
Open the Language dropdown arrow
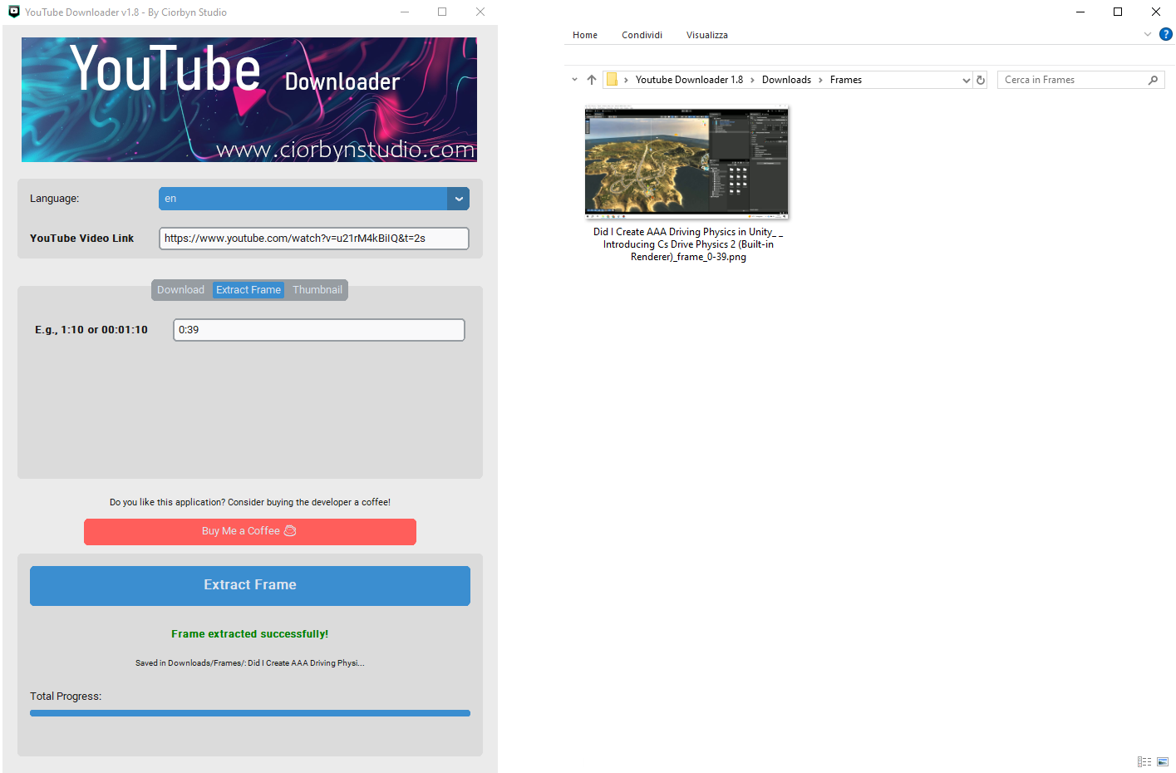(459, 199)
